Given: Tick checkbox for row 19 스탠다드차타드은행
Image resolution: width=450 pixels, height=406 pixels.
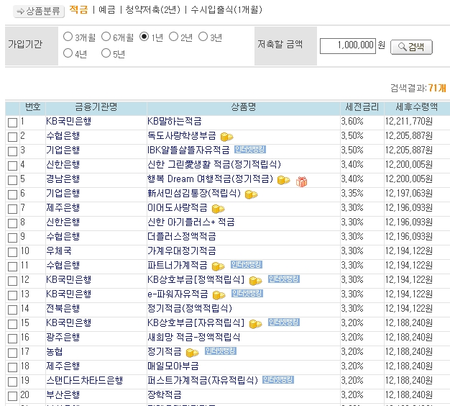Looking at the screenshot, I should click(x=13, y=382).
